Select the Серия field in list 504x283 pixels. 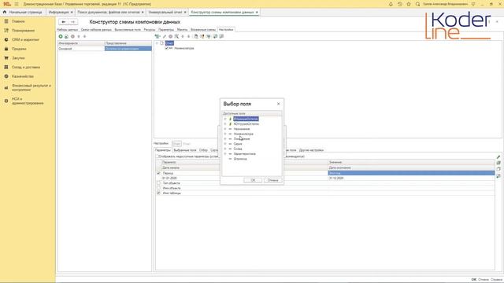238,144
